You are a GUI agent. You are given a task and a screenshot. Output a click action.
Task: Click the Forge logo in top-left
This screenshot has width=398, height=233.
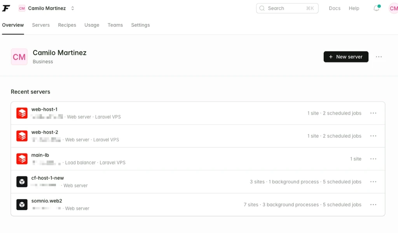[x=6, y=8]
